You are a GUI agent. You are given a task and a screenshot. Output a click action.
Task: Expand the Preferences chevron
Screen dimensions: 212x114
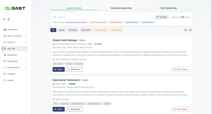[25, 68]
